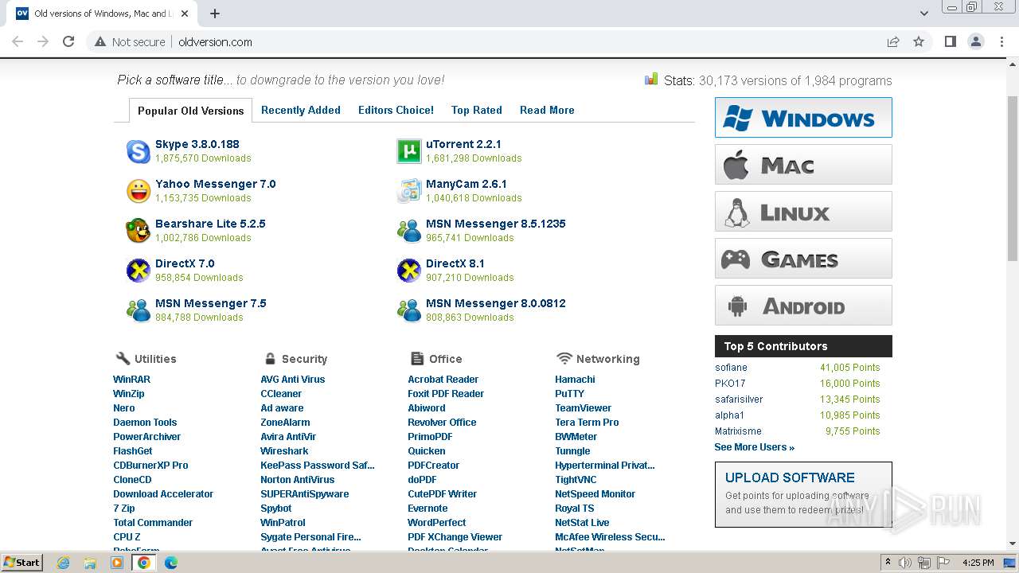Click the uTorrent green icon
Image resolution: width=1019 pixels, height=573 pixels.
coord(408,151)
